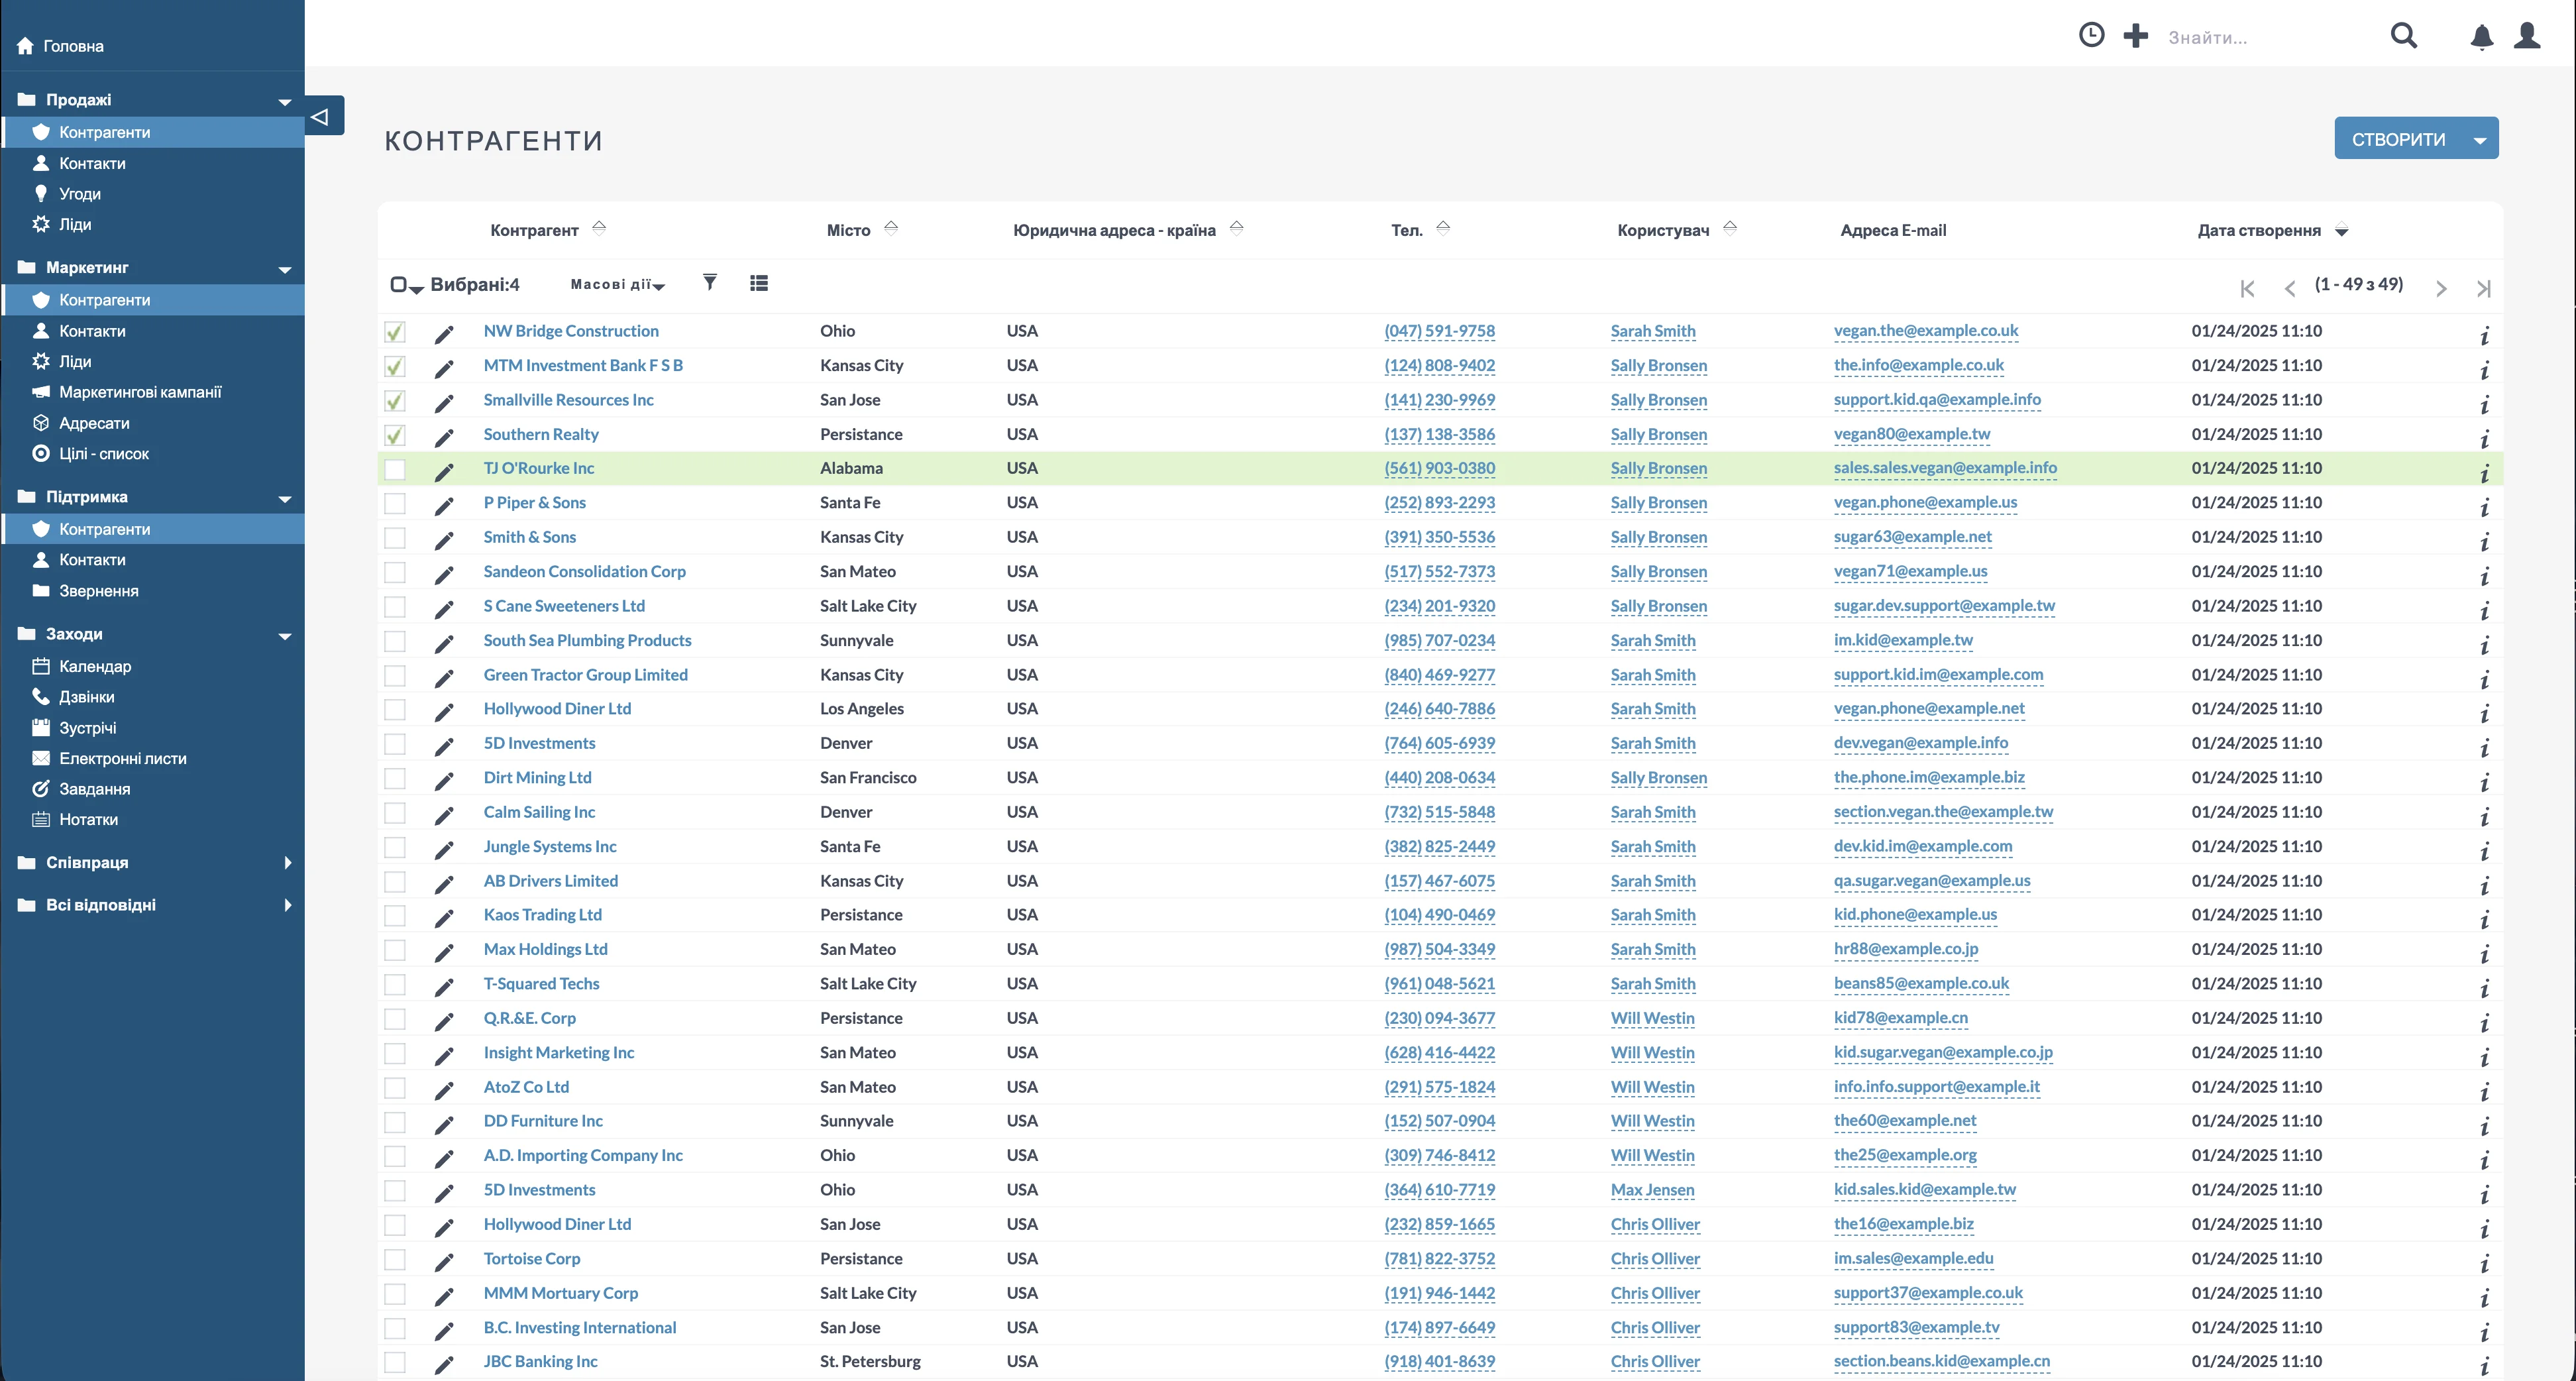The height and width of the screenshot is (1381, 2576).
Task: Open the notifications bell
Action: (2481, 37)
